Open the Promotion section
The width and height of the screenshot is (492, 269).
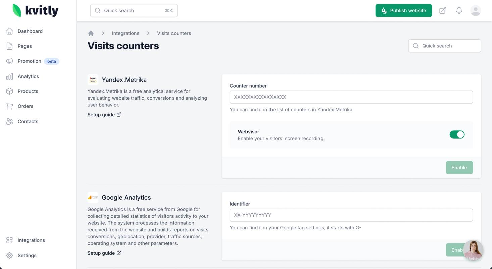pyautogui.click(x=30, y=61)
